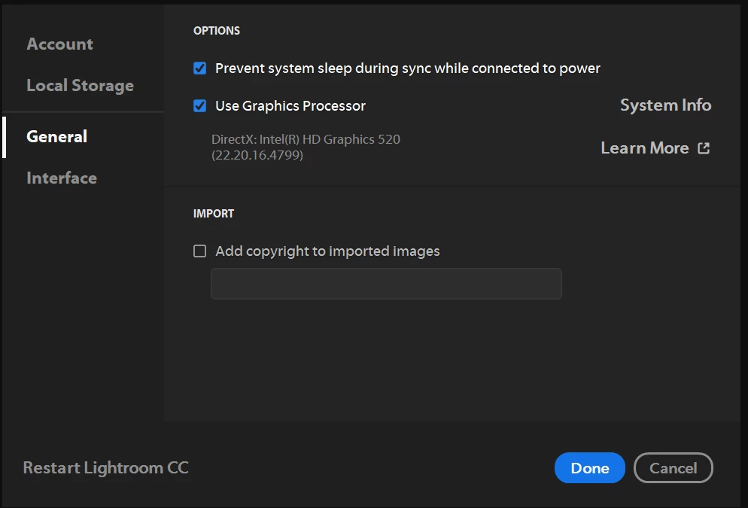This screenshot has width=748, height=508.
Task: Cancel the preferences dialog
Action: point(673,468)
